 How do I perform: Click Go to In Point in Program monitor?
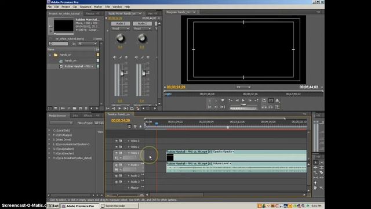pyautogui.click(x=210, y=107)
